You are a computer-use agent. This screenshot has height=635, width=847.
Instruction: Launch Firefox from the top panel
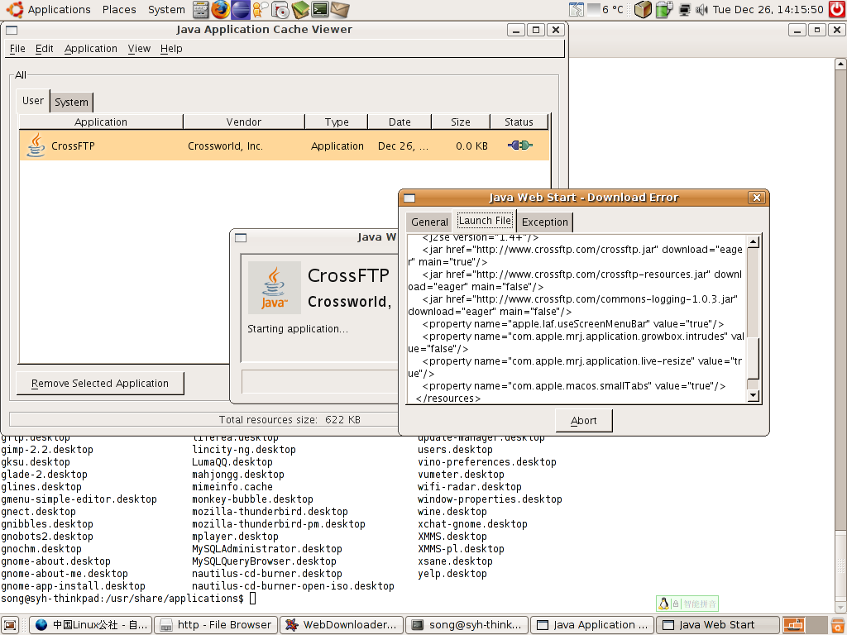pos(220,9)
